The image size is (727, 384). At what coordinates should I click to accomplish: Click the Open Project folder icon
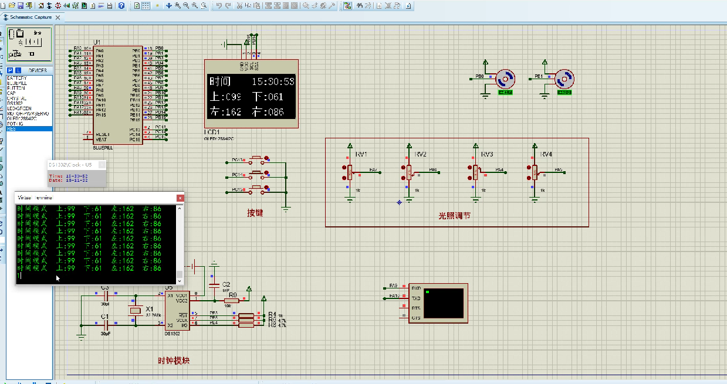click(11, 5)
